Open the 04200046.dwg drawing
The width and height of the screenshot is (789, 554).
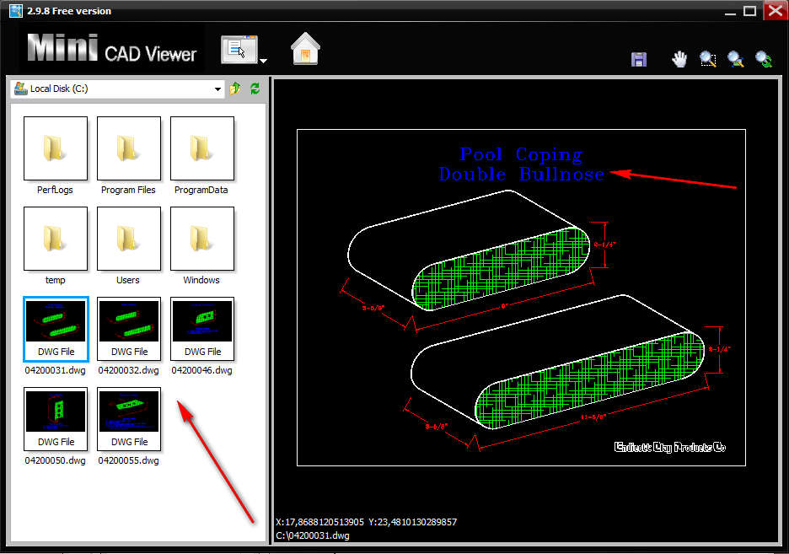click(201, 329)
